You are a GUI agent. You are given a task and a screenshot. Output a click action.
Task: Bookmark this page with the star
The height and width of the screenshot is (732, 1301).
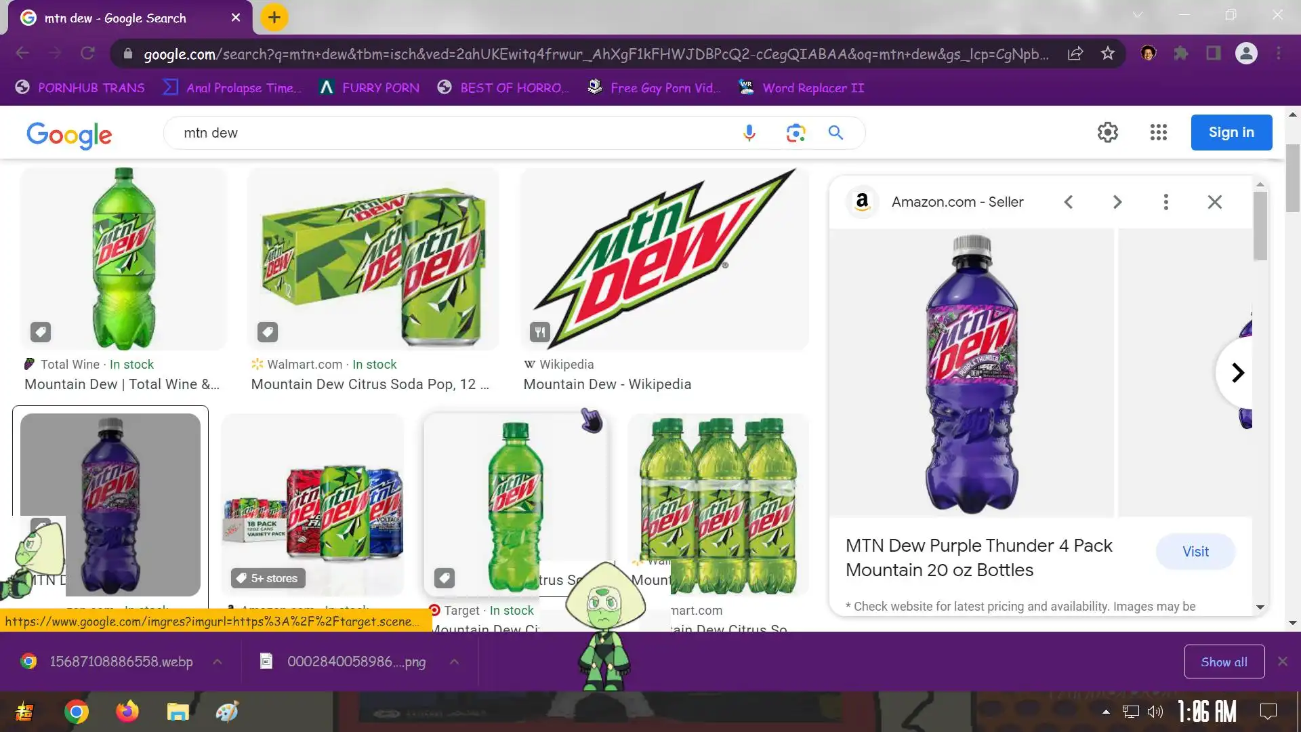[x=1107, y=54]
